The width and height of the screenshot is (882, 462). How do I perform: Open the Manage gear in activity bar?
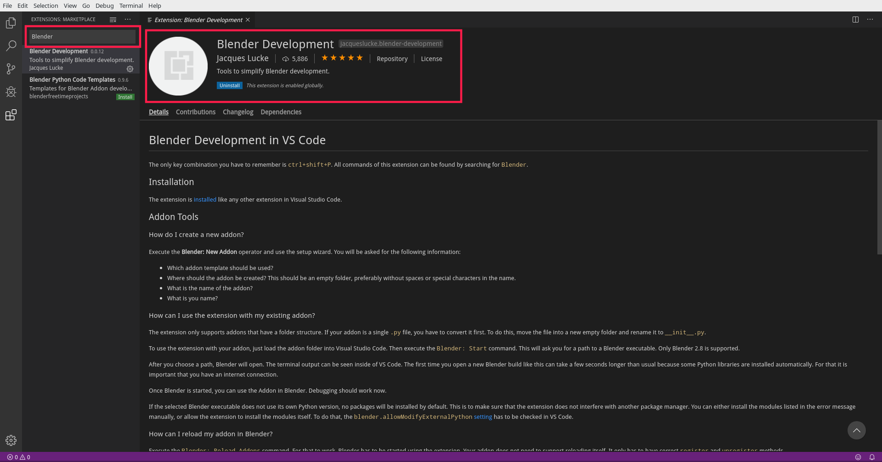tap(11, 440)
